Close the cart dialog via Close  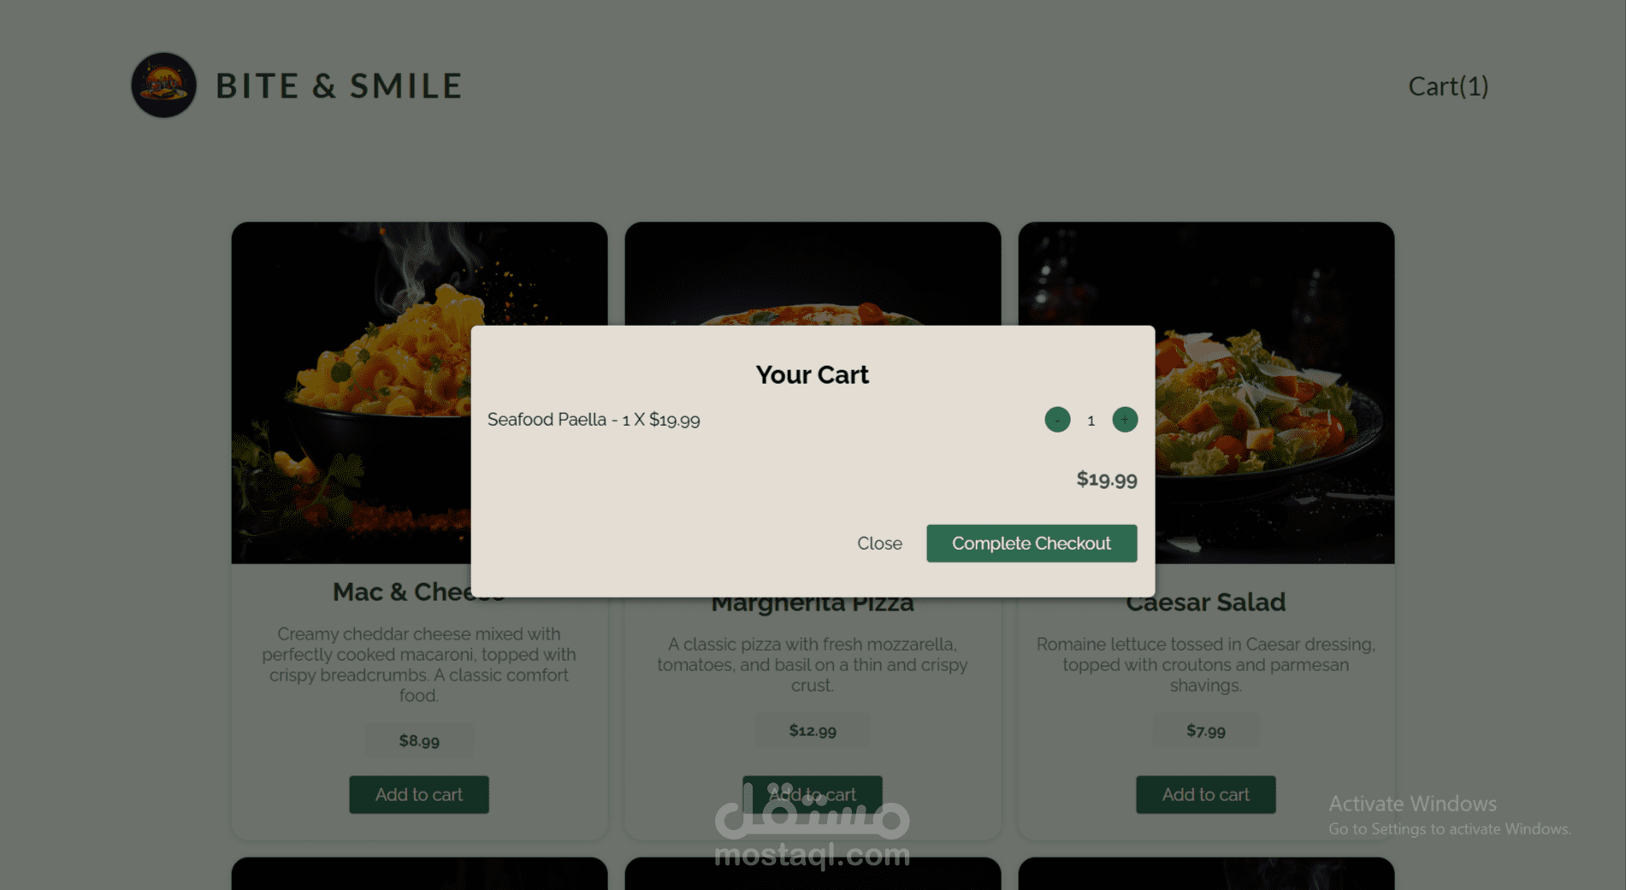point(879,544)
